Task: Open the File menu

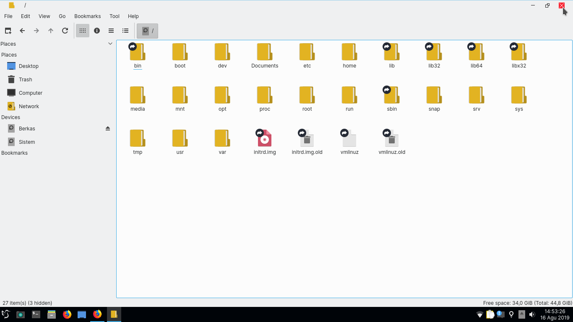Action: [x=8, y=16]
